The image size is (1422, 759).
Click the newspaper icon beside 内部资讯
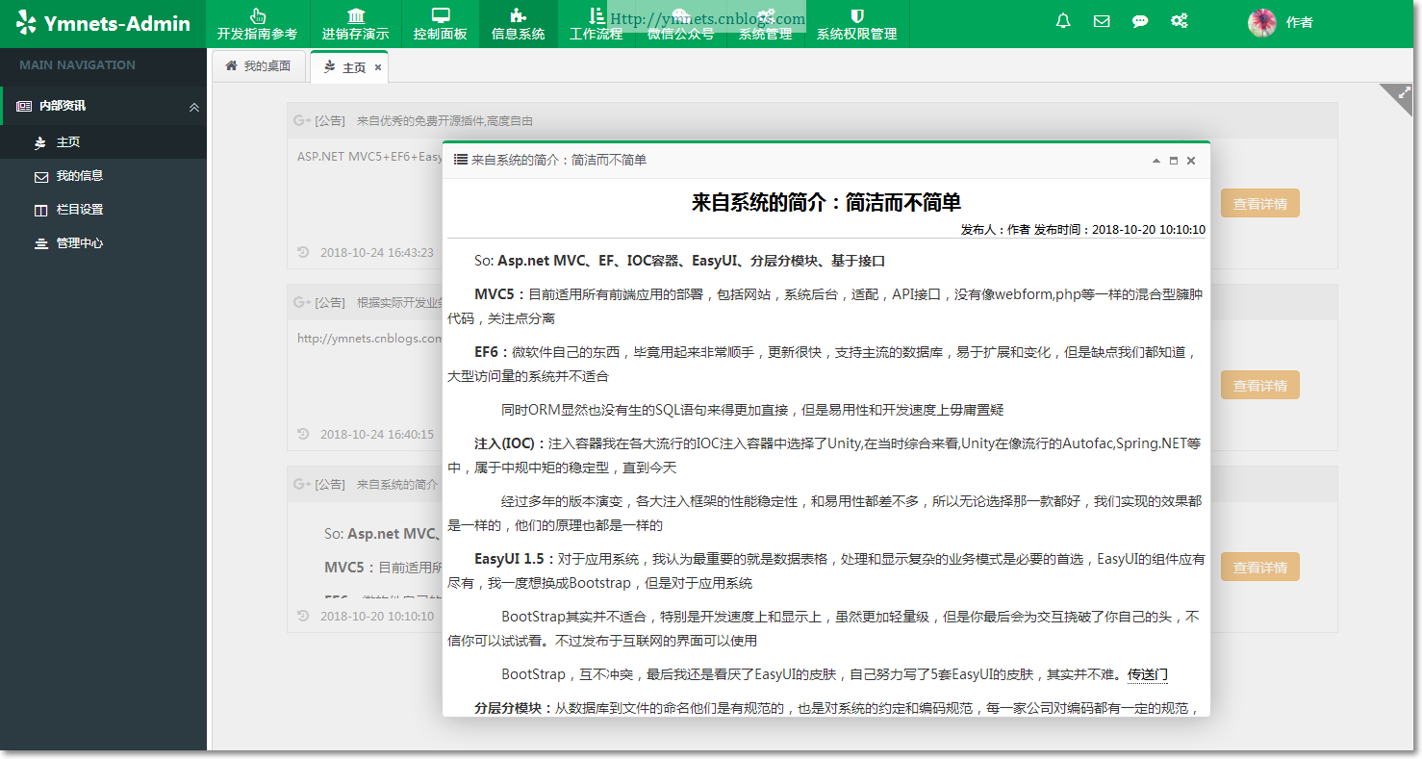24,107
